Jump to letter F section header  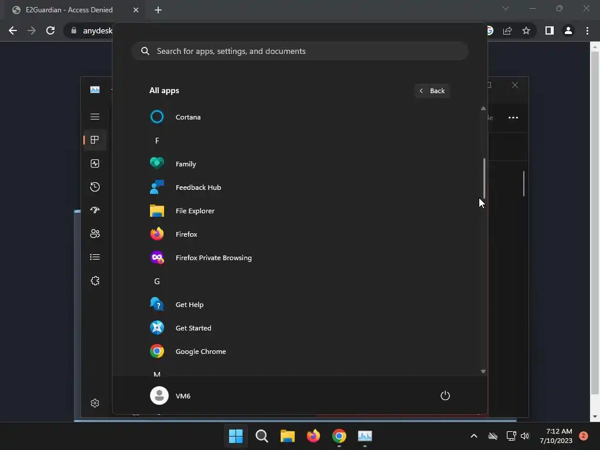(157, 141)
